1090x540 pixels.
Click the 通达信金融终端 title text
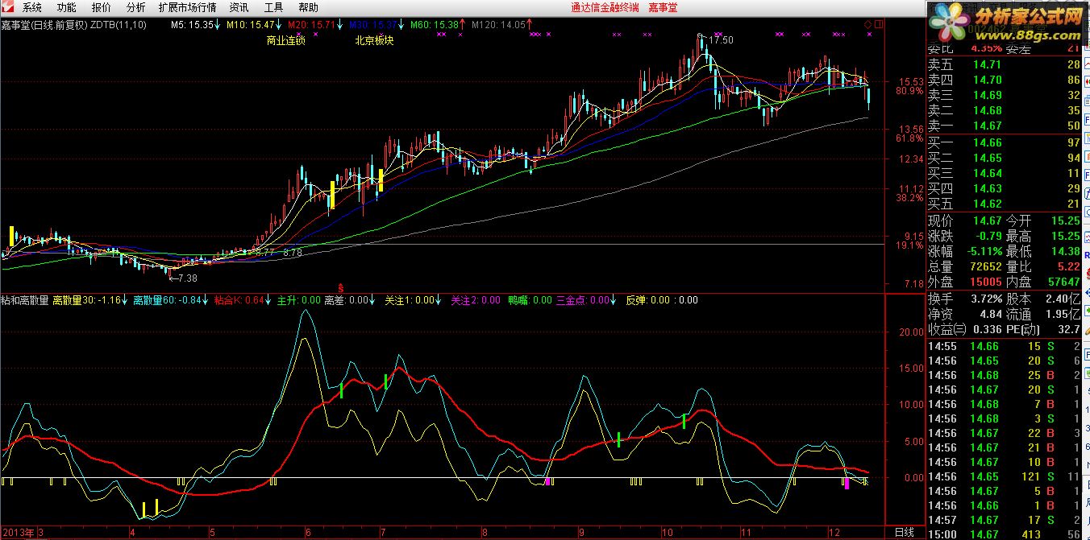click(605, 7)
